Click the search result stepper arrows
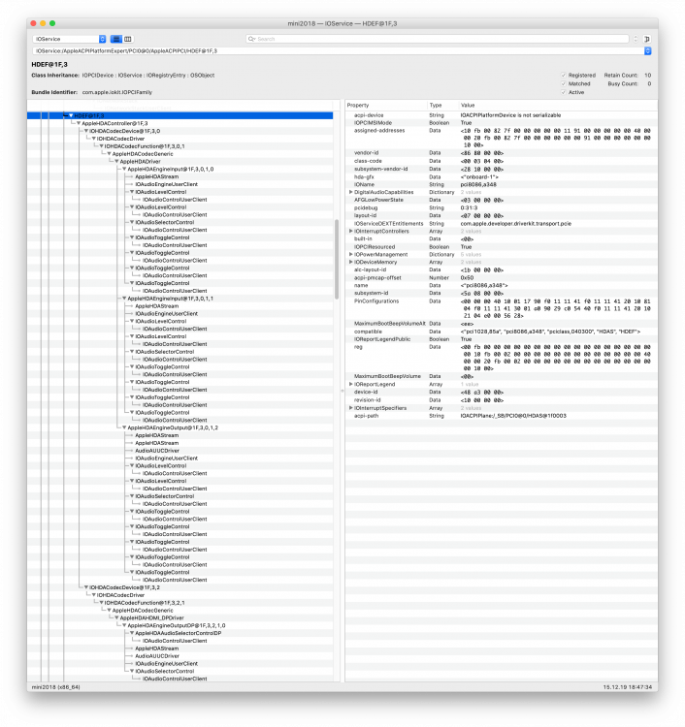This screenshot has height=727, width=685. pos(636,39)
